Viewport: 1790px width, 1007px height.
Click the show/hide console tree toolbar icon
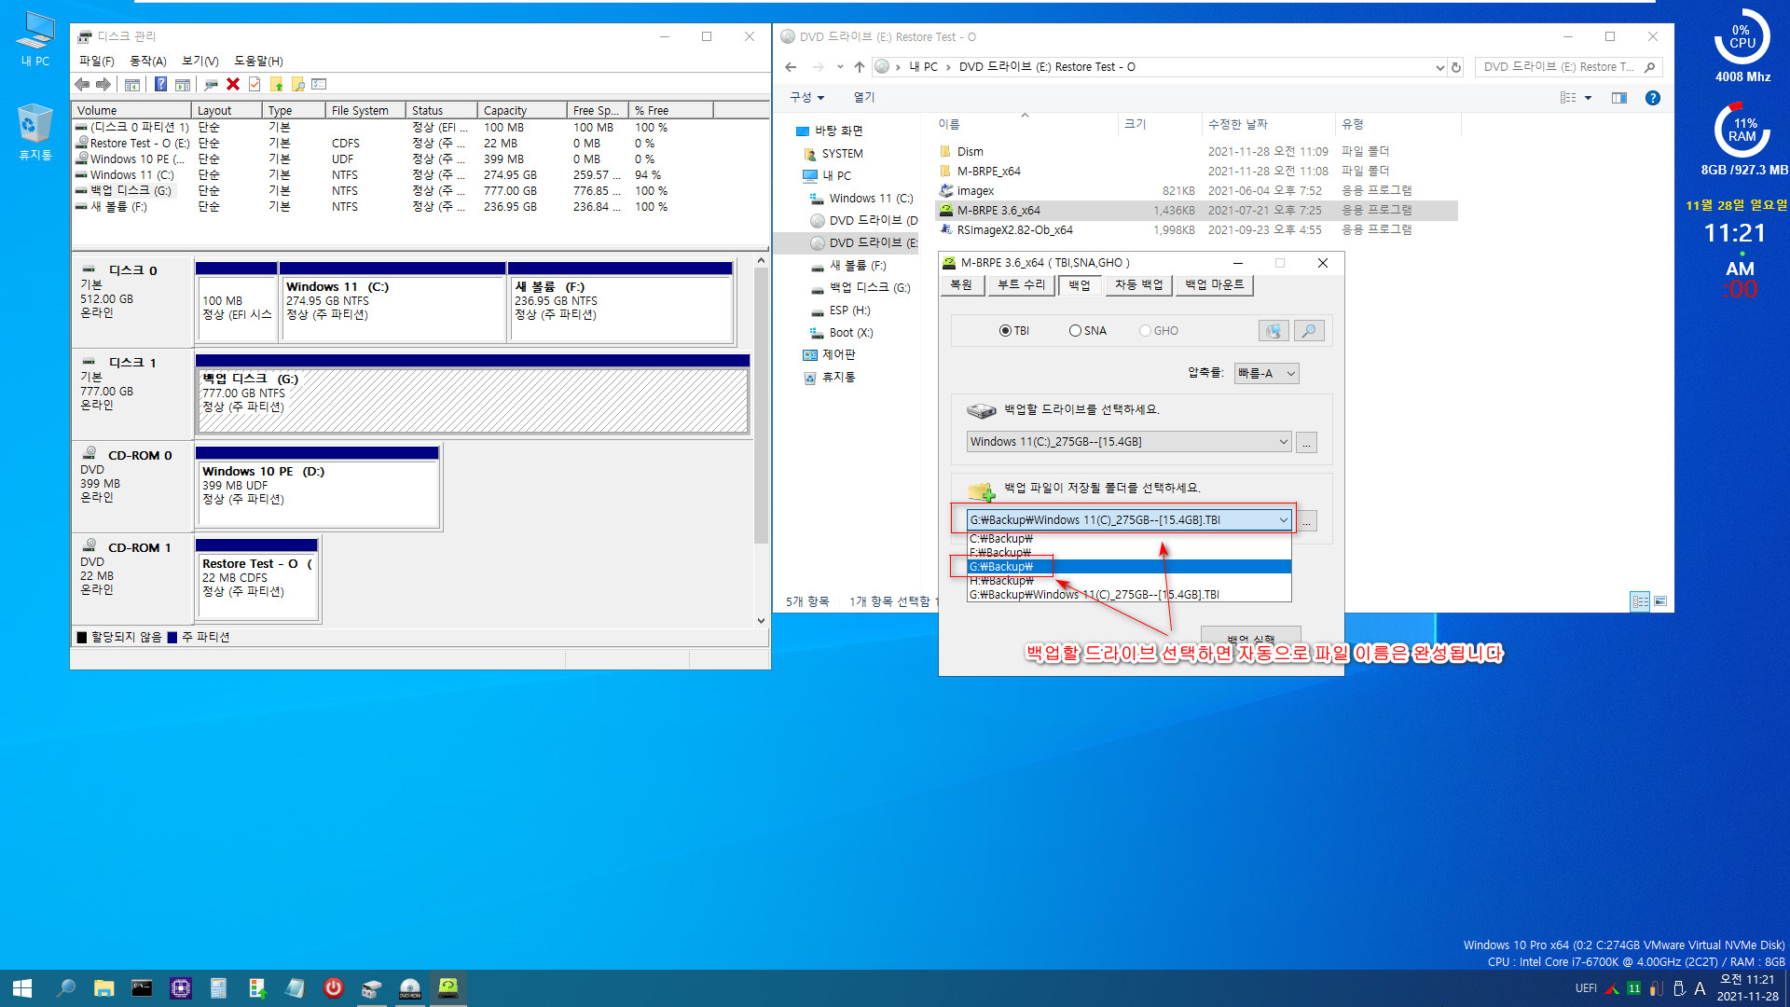pyautogui.click(x=132, y=85)
